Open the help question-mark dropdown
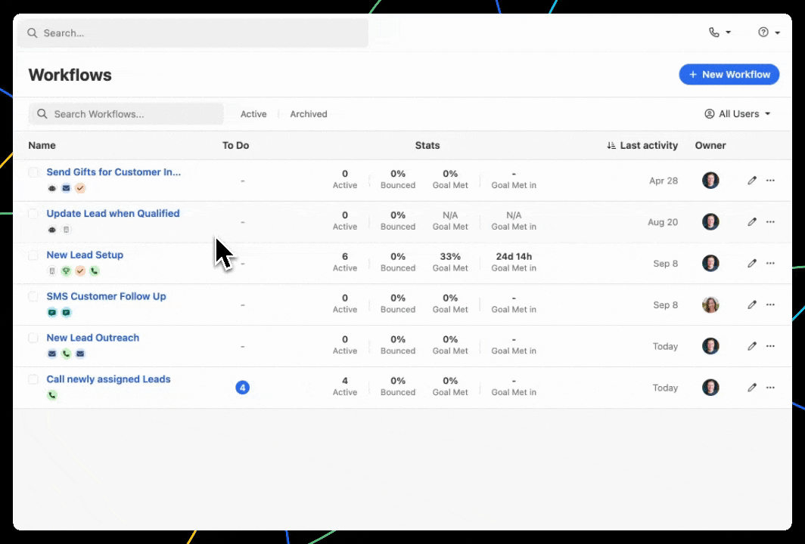 [x=769, y=32]
